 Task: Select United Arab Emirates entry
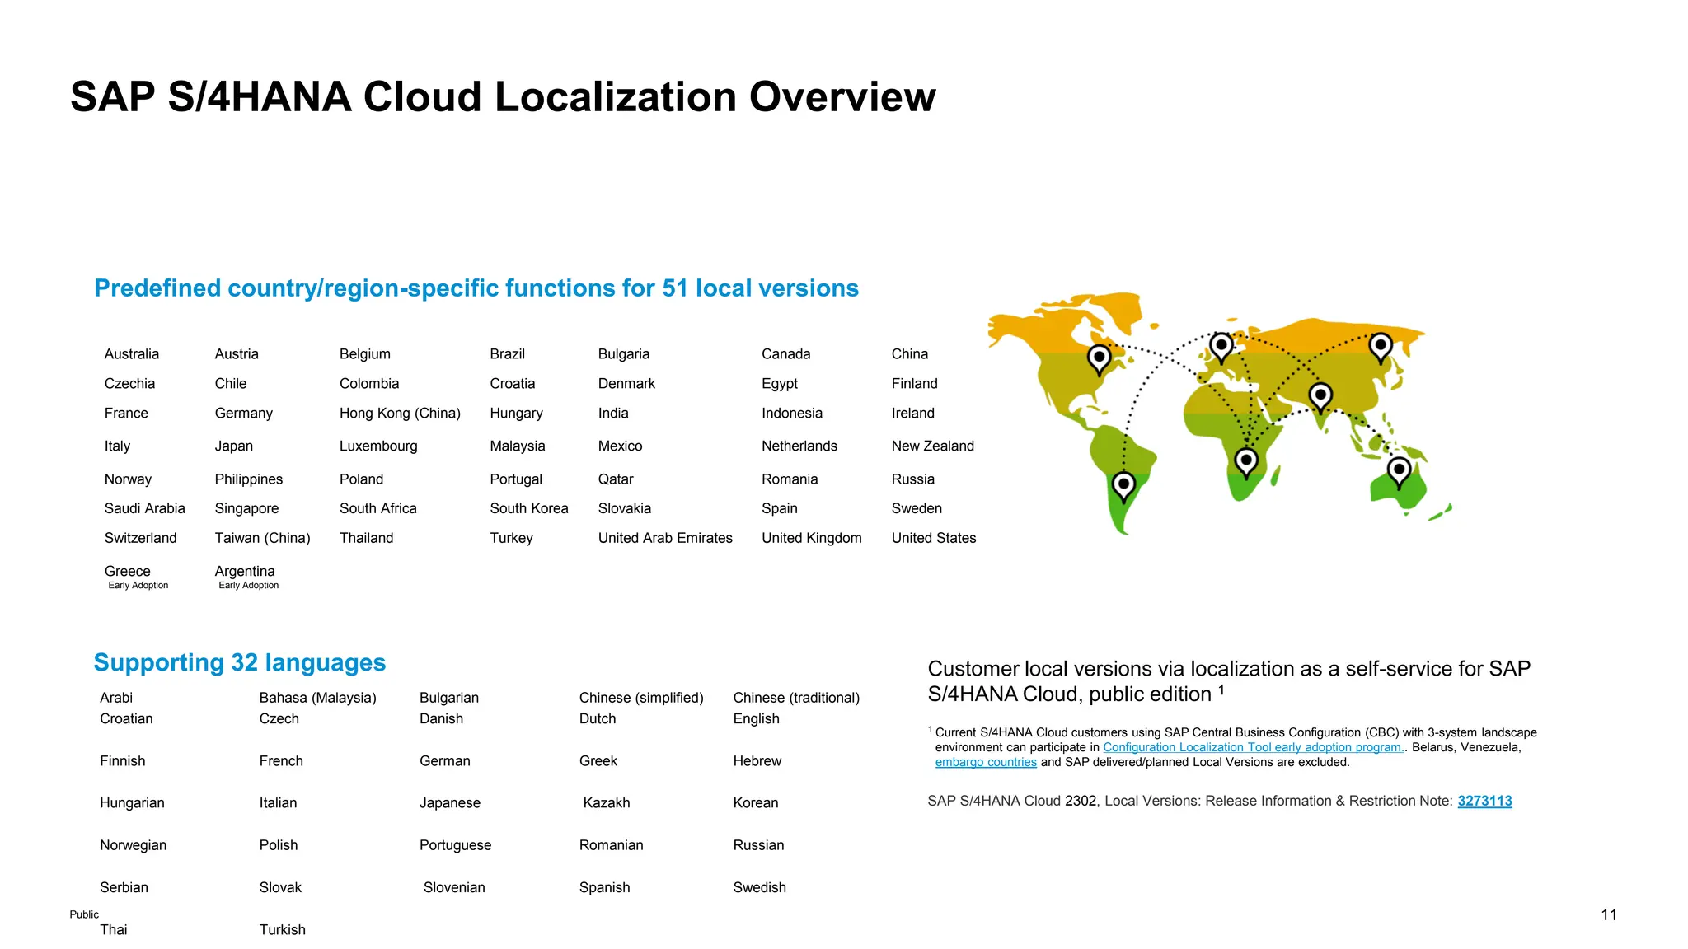pyautogui.click(x=665, y=539)
